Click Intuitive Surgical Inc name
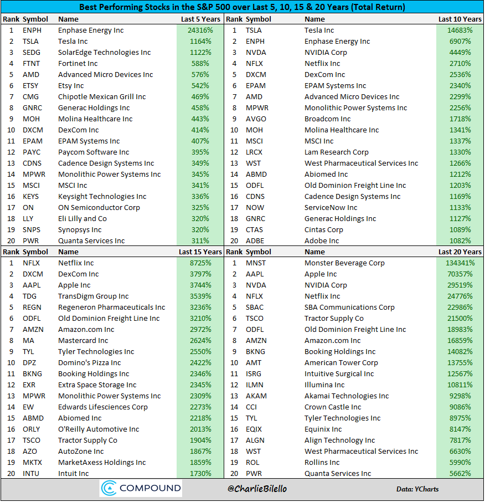The image size is (485, 502). [339, 374]
